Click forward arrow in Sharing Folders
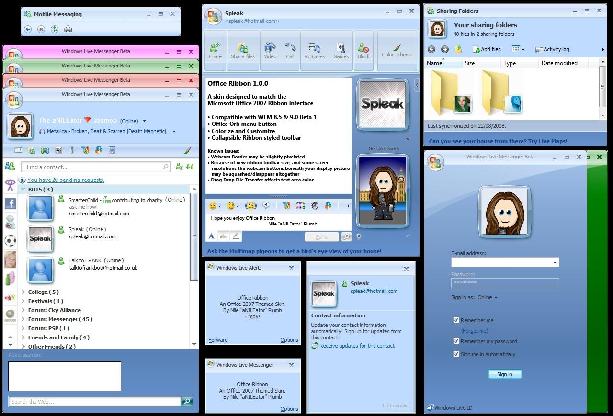613x416 pixels. pos(445,49)
